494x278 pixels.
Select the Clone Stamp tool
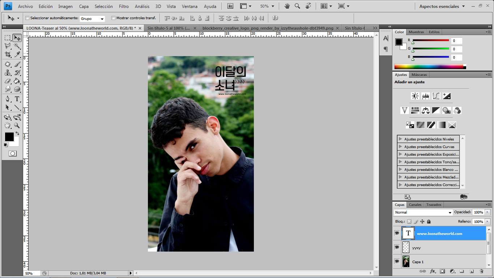7,72
